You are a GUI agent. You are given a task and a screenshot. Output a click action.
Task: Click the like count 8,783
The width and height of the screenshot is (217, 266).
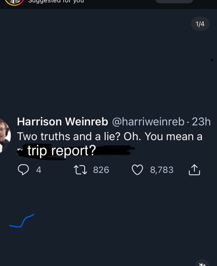(x=162, y=170)
